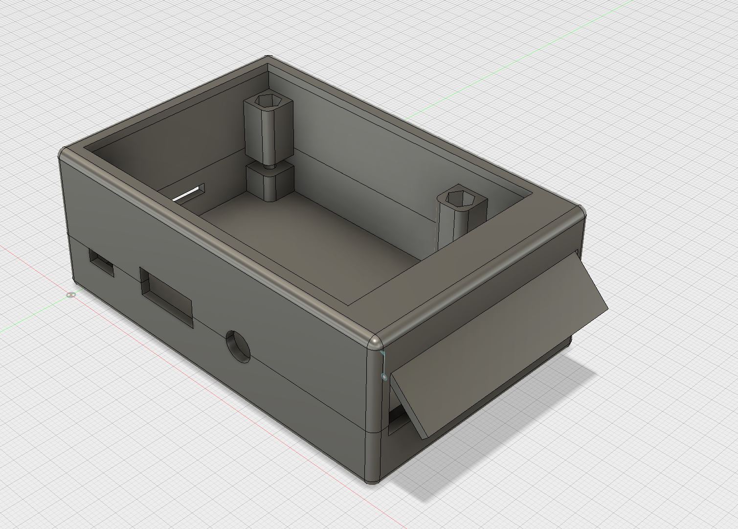This screenshot has height=529, width=738.
Task: Select the square block beneath the back standoff
Action: tap(269, 182)
